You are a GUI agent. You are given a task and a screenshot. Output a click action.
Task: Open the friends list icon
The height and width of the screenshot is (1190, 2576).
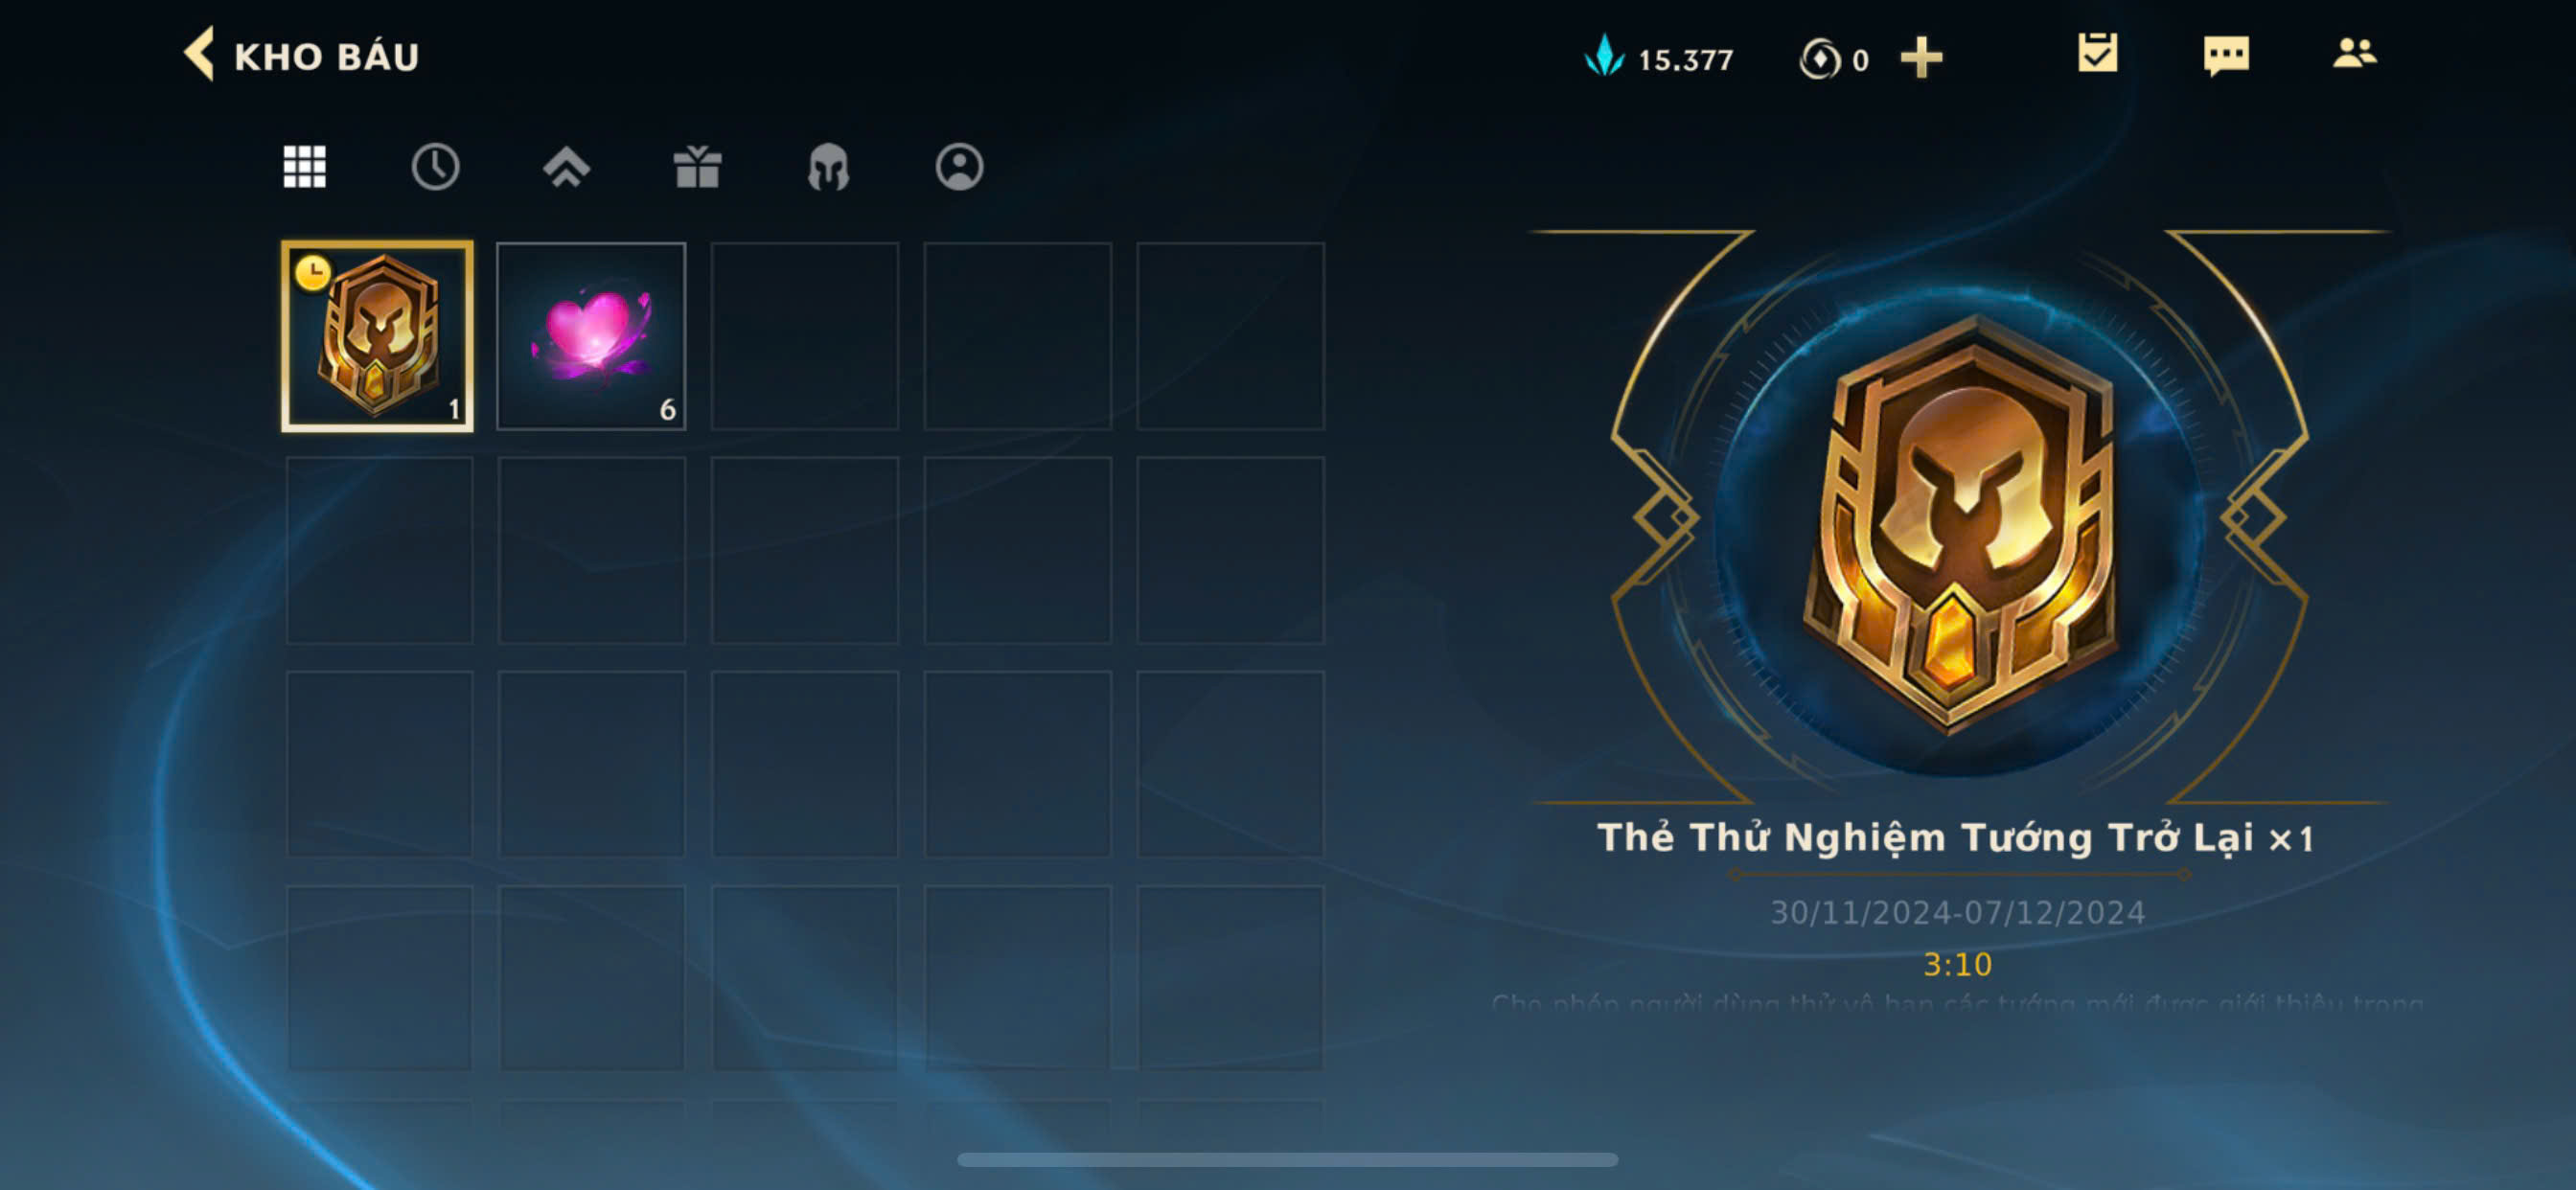(x=2354, y=53)
